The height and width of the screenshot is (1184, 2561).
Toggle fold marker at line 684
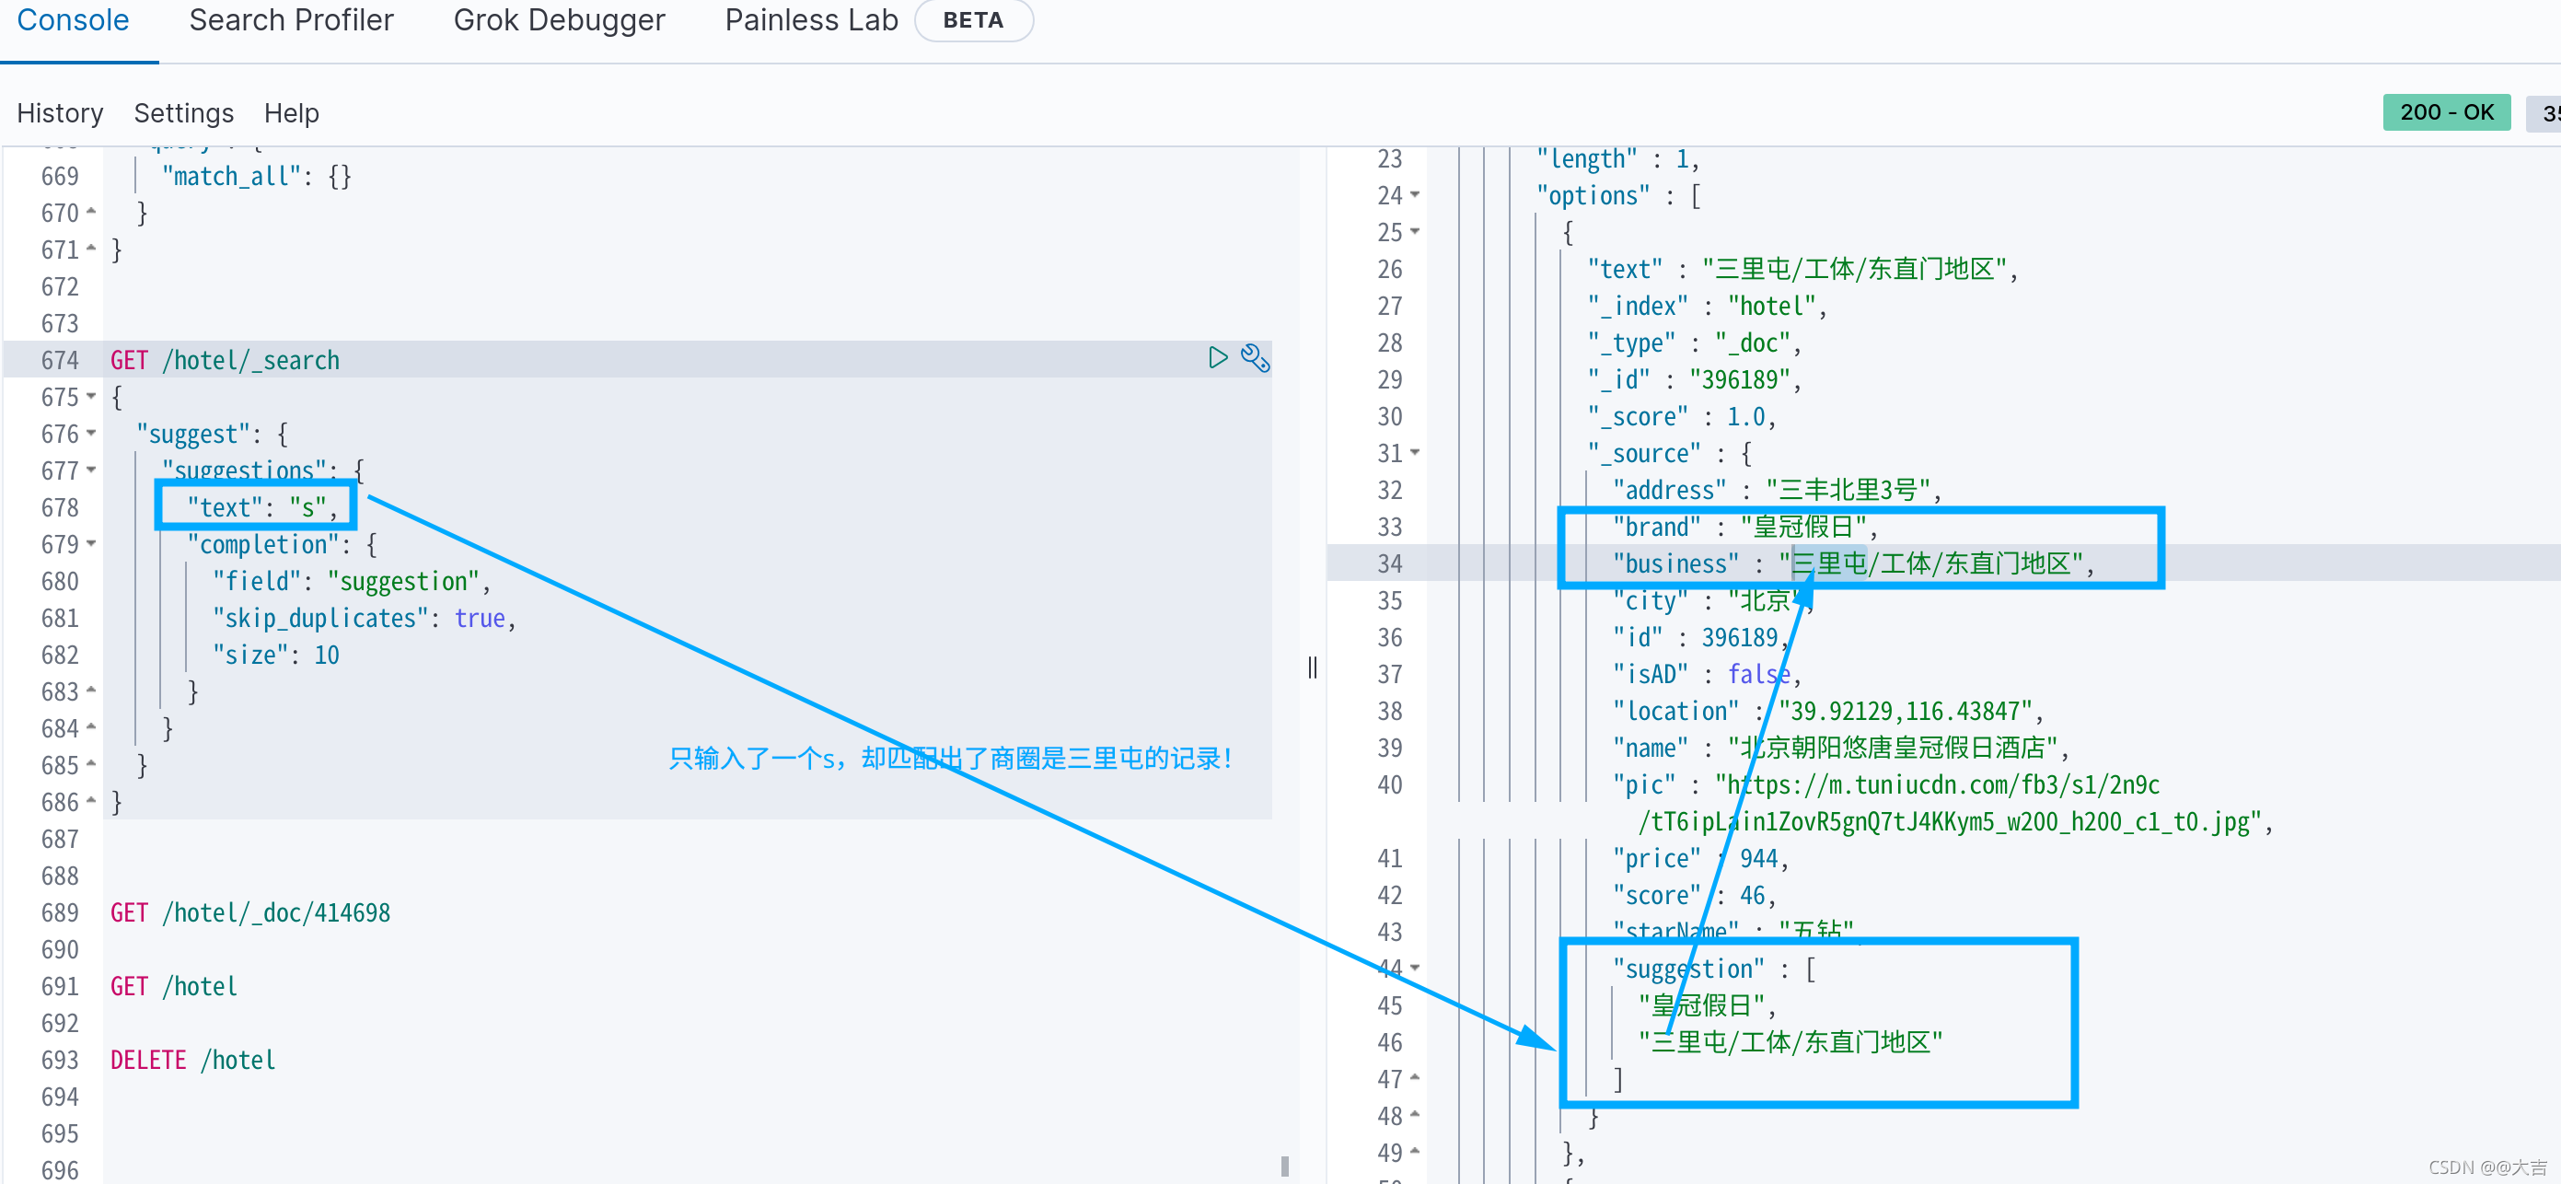pyautogui.click(x=91, y=726)
